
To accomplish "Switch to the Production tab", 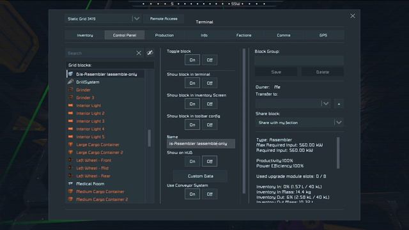I will pos(164,35).
